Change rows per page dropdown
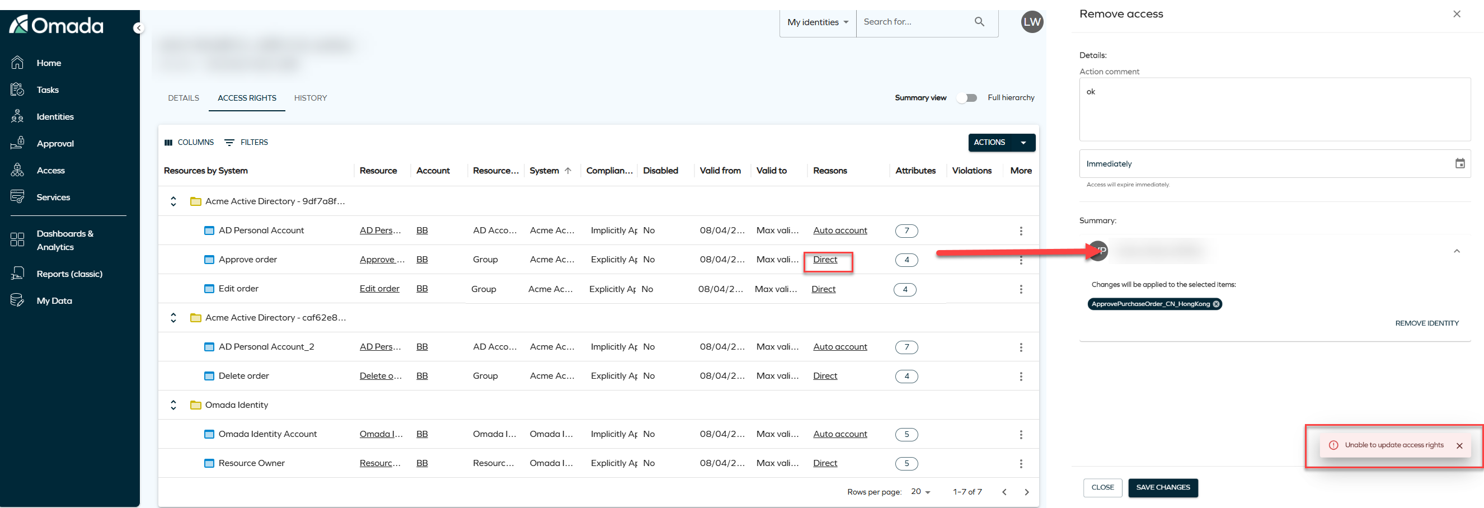This screenshot has width=1484, height=508. (921, 492)
